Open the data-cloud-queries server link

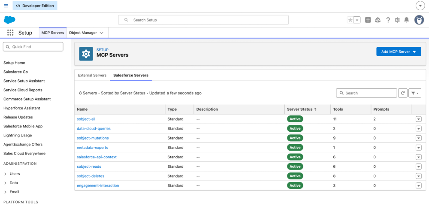pos(94,129)
